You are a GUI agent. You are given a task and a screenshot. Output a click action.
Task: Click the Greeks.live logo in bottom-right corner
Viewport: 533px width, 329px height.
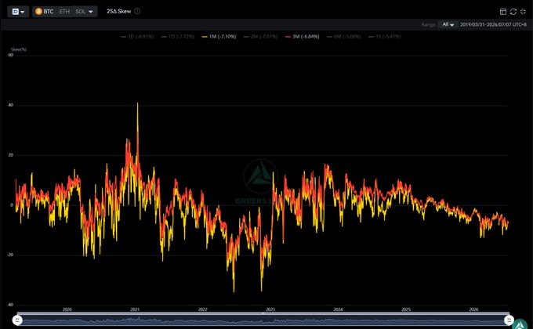click(520, 324)
